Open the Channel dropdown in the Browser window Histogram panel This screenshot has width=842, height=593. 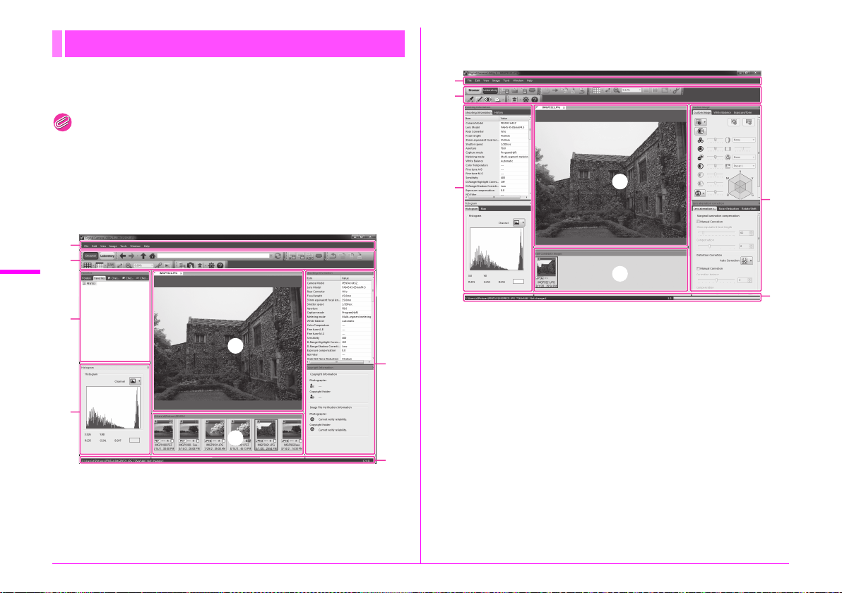click(136, 381)
